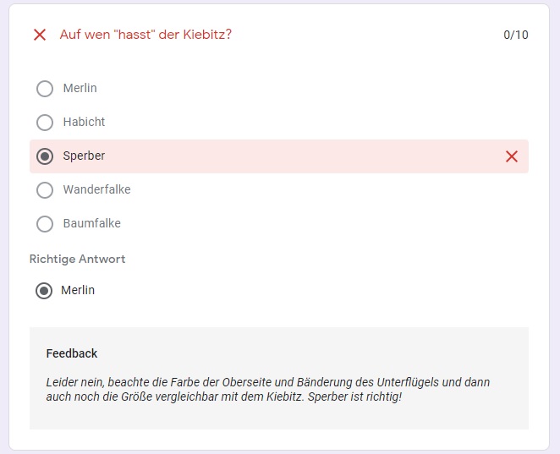Viewport: 560px width, 454px height.
Task: Click the 'Richtige Antwort' heading
Action: point(78,259)
